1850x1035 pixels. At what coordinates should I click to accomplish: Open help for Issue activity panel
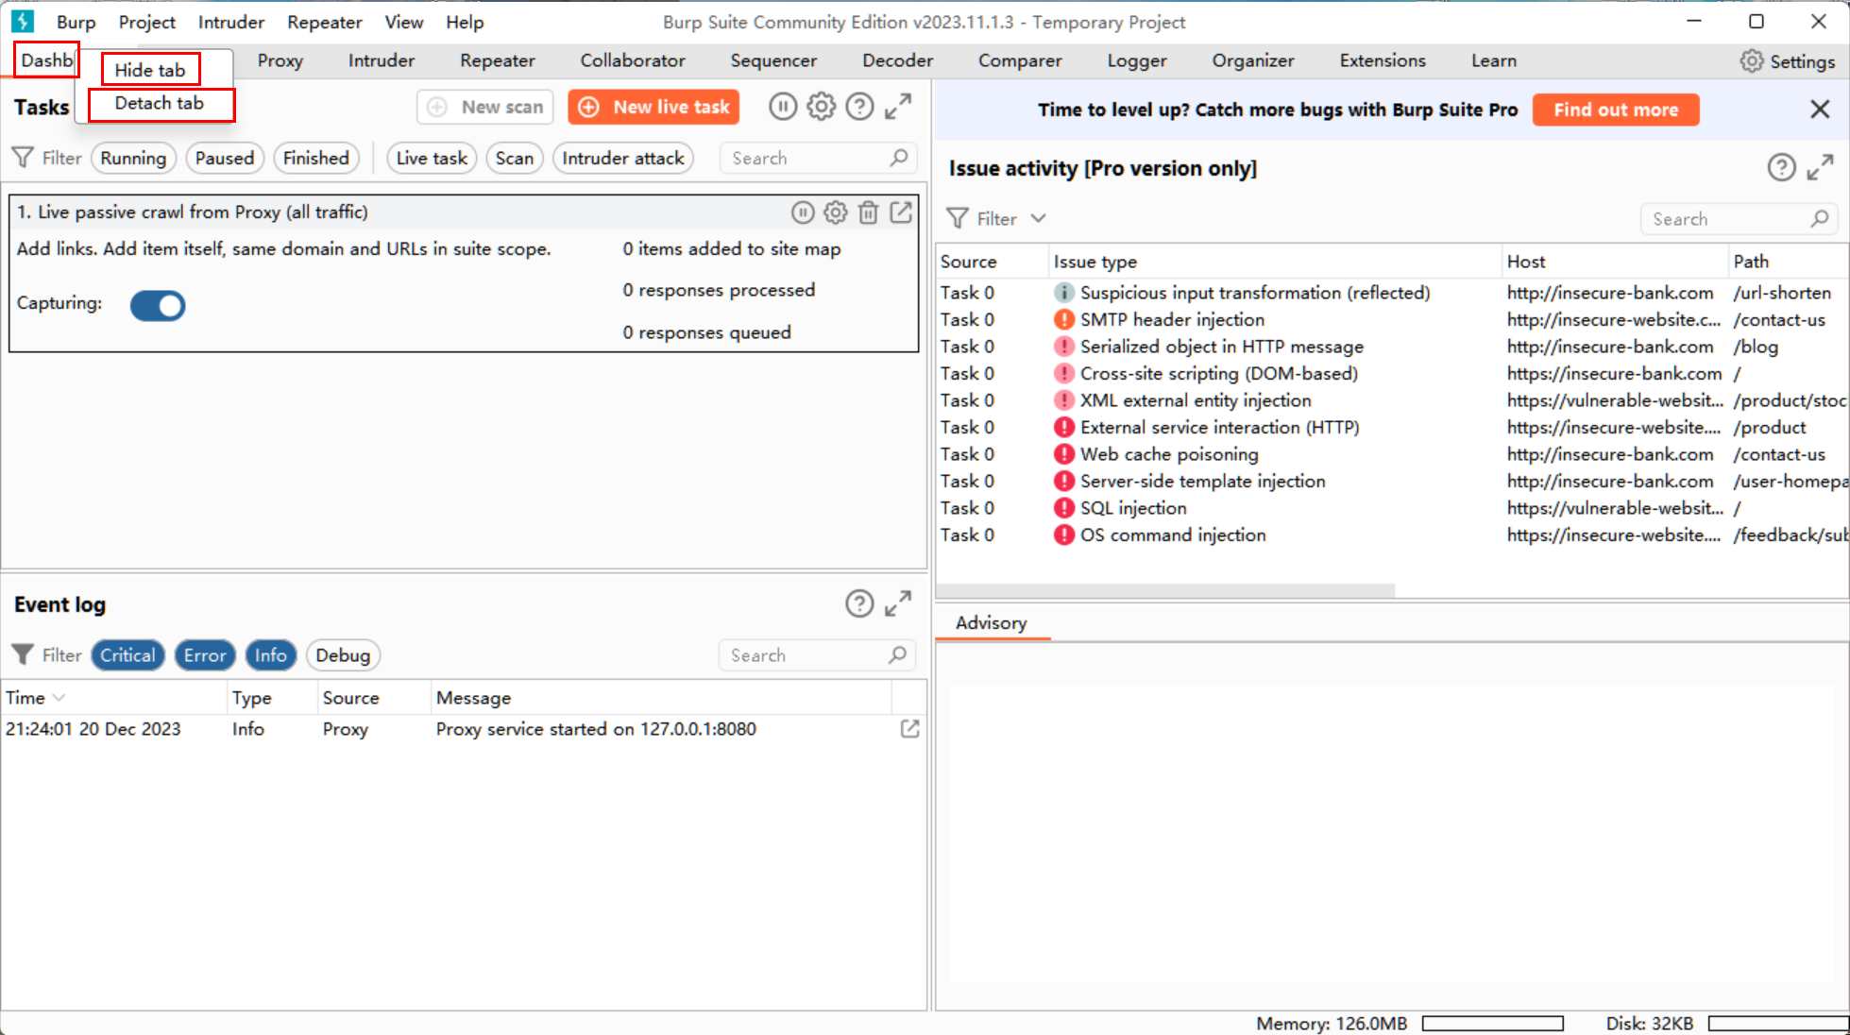click(1780, 168)
